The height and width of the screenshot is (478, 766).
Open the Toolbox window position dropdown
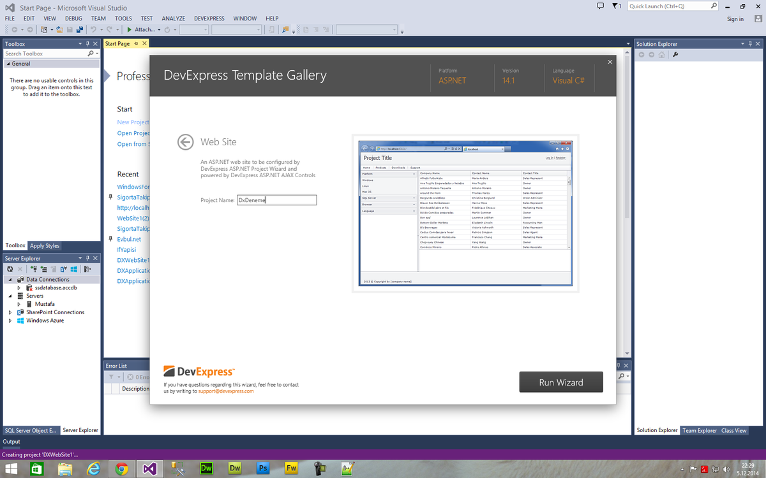click(80, 44)
